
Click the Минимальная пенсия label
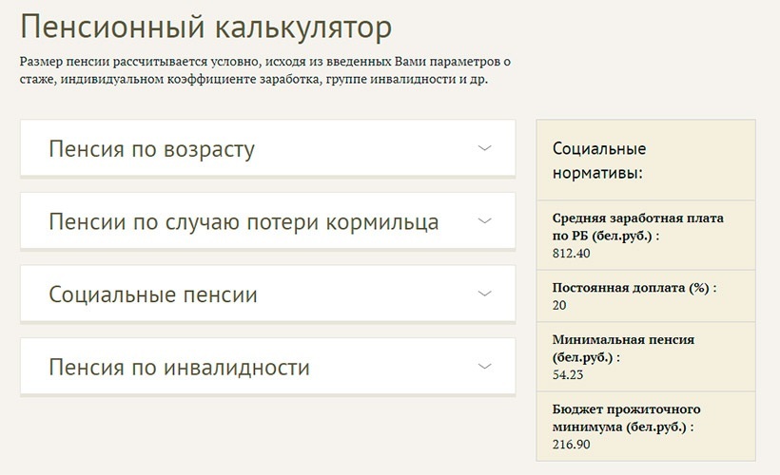point(623,348)
